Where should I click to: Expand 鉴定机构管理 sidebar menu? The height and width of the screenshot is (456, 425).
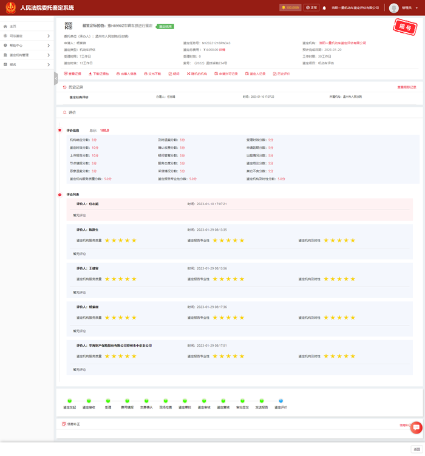tap(27, 55)
